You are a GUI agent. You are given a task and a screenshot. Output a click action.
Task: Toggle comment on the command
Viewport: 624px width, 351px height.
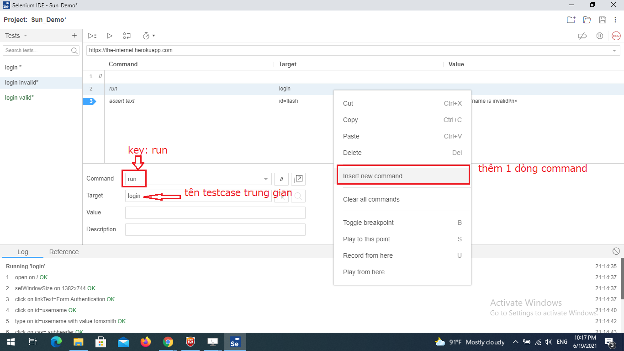click(x=281, y=179)
